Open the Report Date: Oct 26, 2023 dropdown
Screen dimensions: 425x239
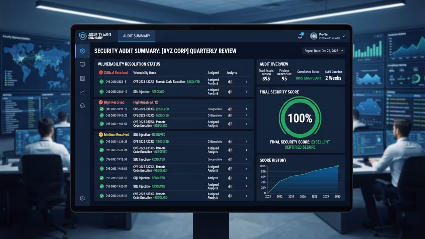pos(323,51)
